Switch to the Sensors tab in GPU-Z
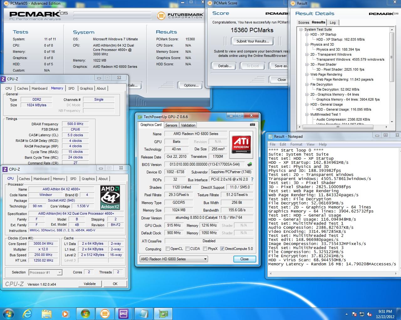This screenshot has height=320, width=401. 171,125
